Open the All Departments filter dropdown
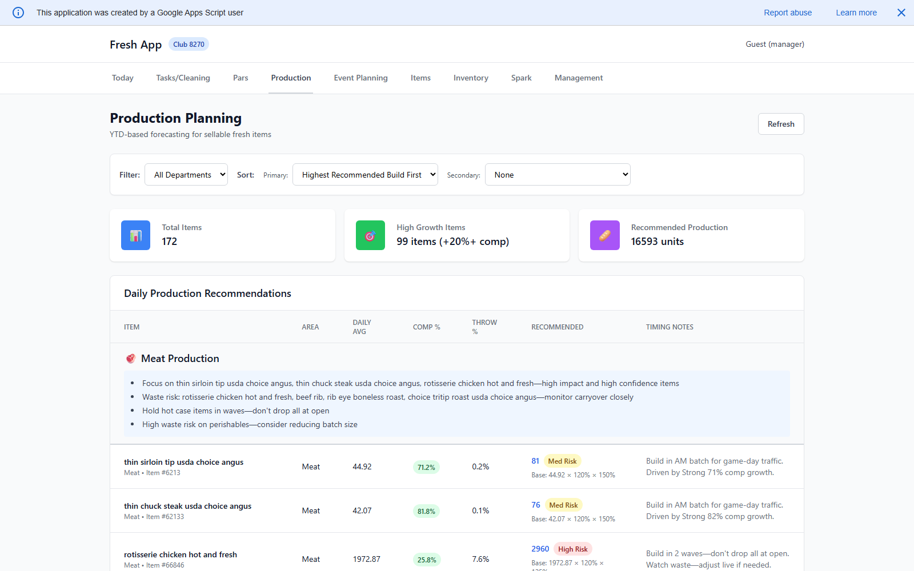914x571 pixels. pos(186,174)
